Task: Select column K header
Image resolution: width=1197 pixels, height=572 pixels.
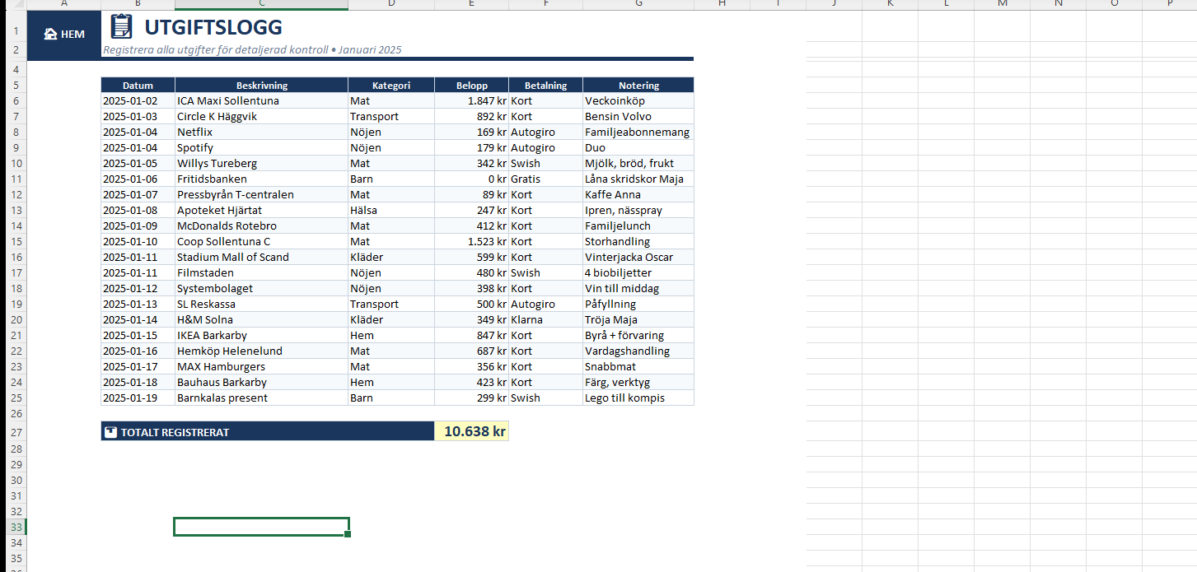Action: pyautogui.click(x=890, y=4)
